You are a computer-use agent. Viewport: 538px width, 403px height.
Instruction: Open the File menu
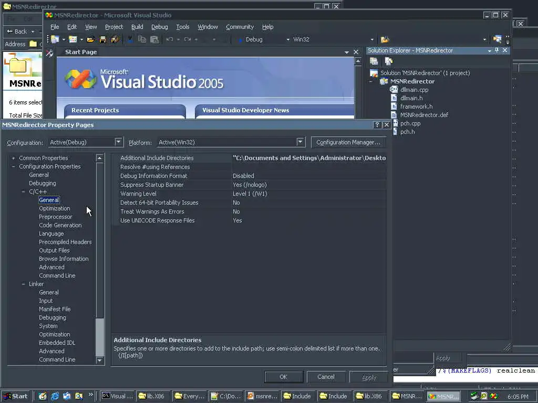(55, 27)
